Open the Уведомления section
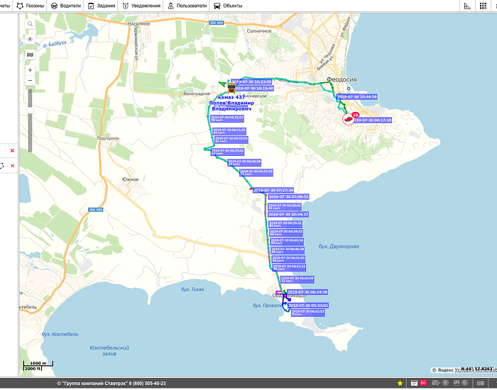The height and width of the screenshot is (390, 497). 141,6
